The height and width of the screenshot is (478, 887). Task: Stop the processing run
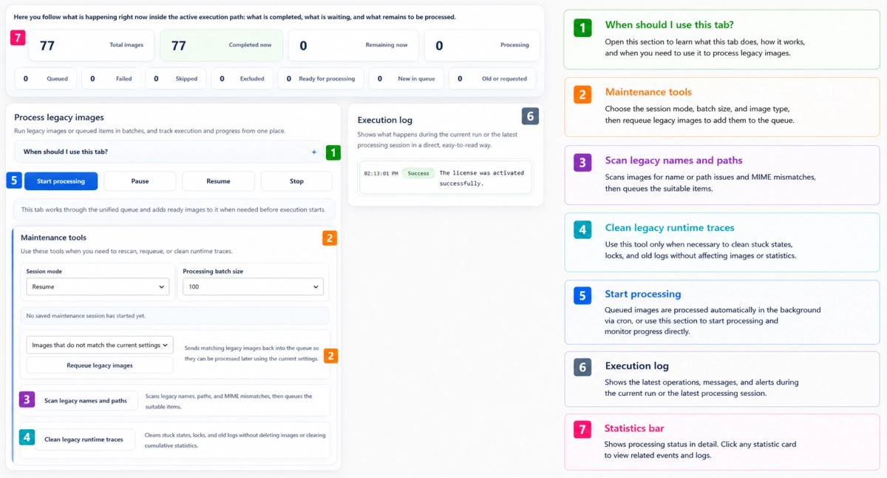coord(296,181)
